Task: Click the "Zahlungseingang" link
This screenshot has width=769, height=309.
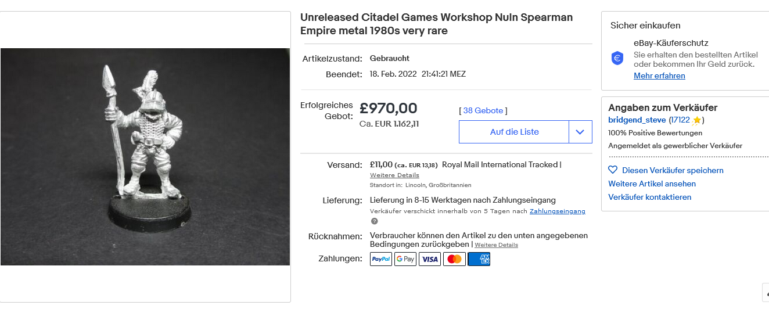Action: point(557,211)
